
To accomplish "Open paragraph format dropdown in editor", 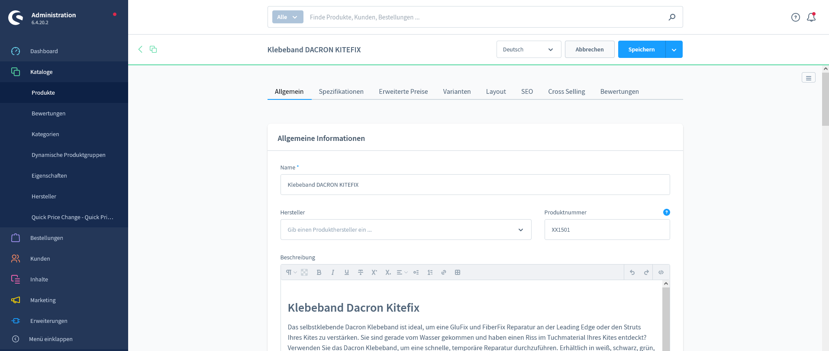I will coord(291,272).
